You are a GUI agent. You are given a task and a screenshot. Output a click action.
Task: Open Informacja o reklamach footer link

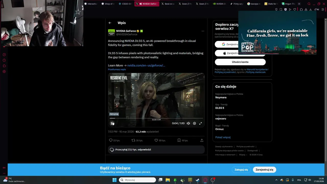click(225, 155)
